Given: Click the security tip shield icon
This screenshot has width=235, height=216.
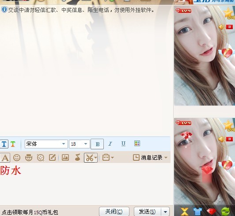Looking at the screenshot, I should point(4,10).
